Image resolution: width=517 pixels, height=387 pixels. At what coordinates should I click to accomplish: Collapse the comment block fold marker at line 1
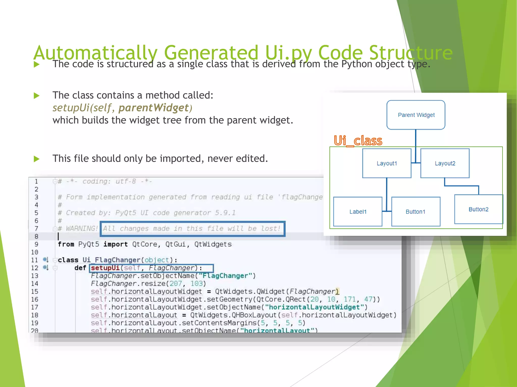55,181
